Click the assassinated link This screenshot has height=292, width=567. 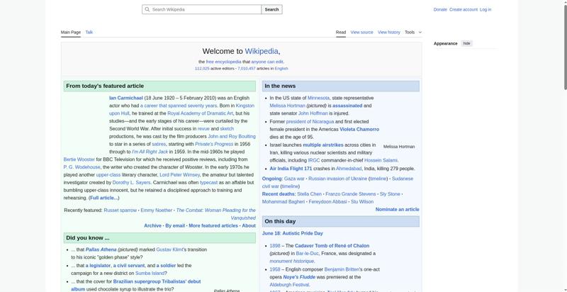coord(347,106)
